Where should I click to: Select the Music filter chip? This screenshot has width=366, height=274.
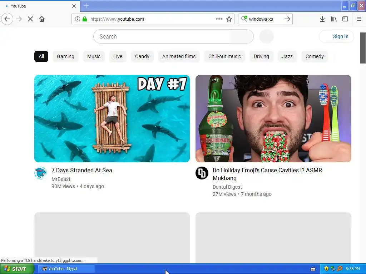click(94, 56)
